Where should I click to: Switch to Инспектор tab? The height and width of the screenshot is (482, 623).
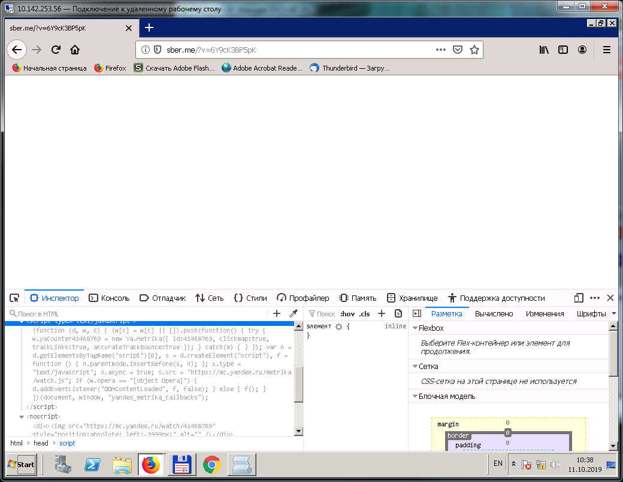[x=55, y=298]
